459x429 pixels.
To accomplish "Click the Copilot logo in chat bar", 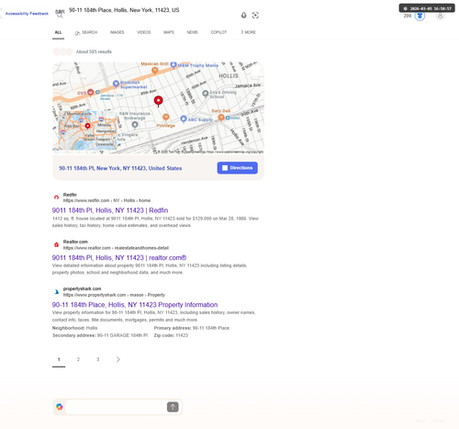I will [x=60, y=407].
